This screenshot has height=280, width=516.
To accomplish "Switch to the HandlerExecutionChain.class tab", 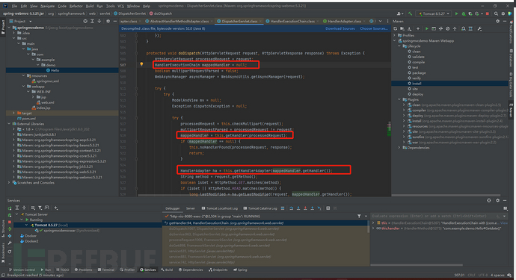I will coord(292,21).
